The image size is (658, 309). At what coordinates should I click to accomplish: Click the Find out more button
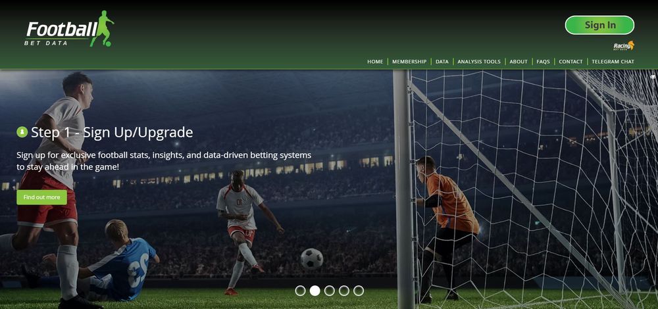41,197
